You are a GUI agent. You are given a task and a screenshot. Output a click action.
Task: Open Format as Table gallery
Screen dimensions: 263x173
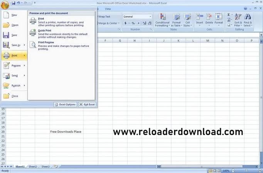(x=177, y=20)
